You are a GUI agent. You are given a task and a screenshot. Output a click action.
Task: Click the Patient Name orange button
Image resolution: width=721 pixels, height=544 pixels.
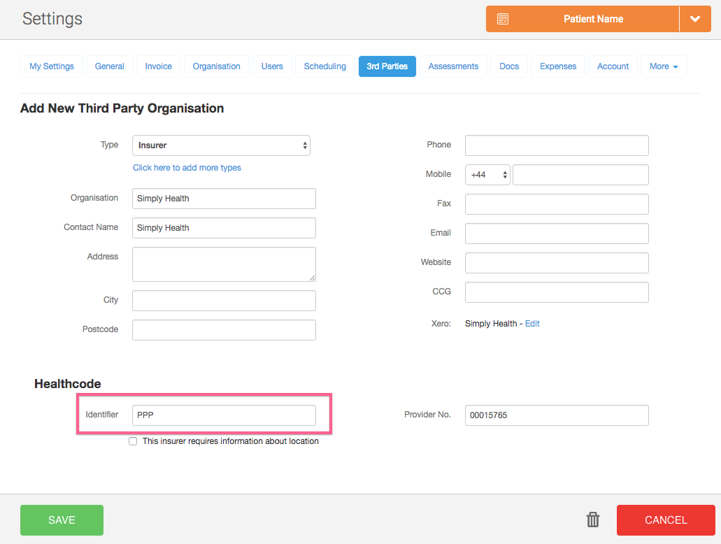(x=593, y=19)
